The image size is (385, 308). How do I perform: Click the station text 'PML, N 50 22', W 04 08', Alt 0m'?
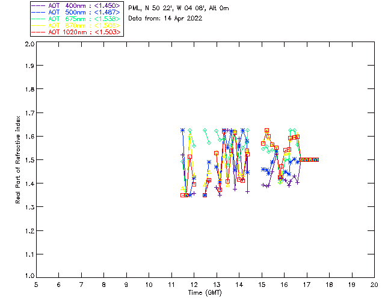pyautogui.click(x=179, y=8)
